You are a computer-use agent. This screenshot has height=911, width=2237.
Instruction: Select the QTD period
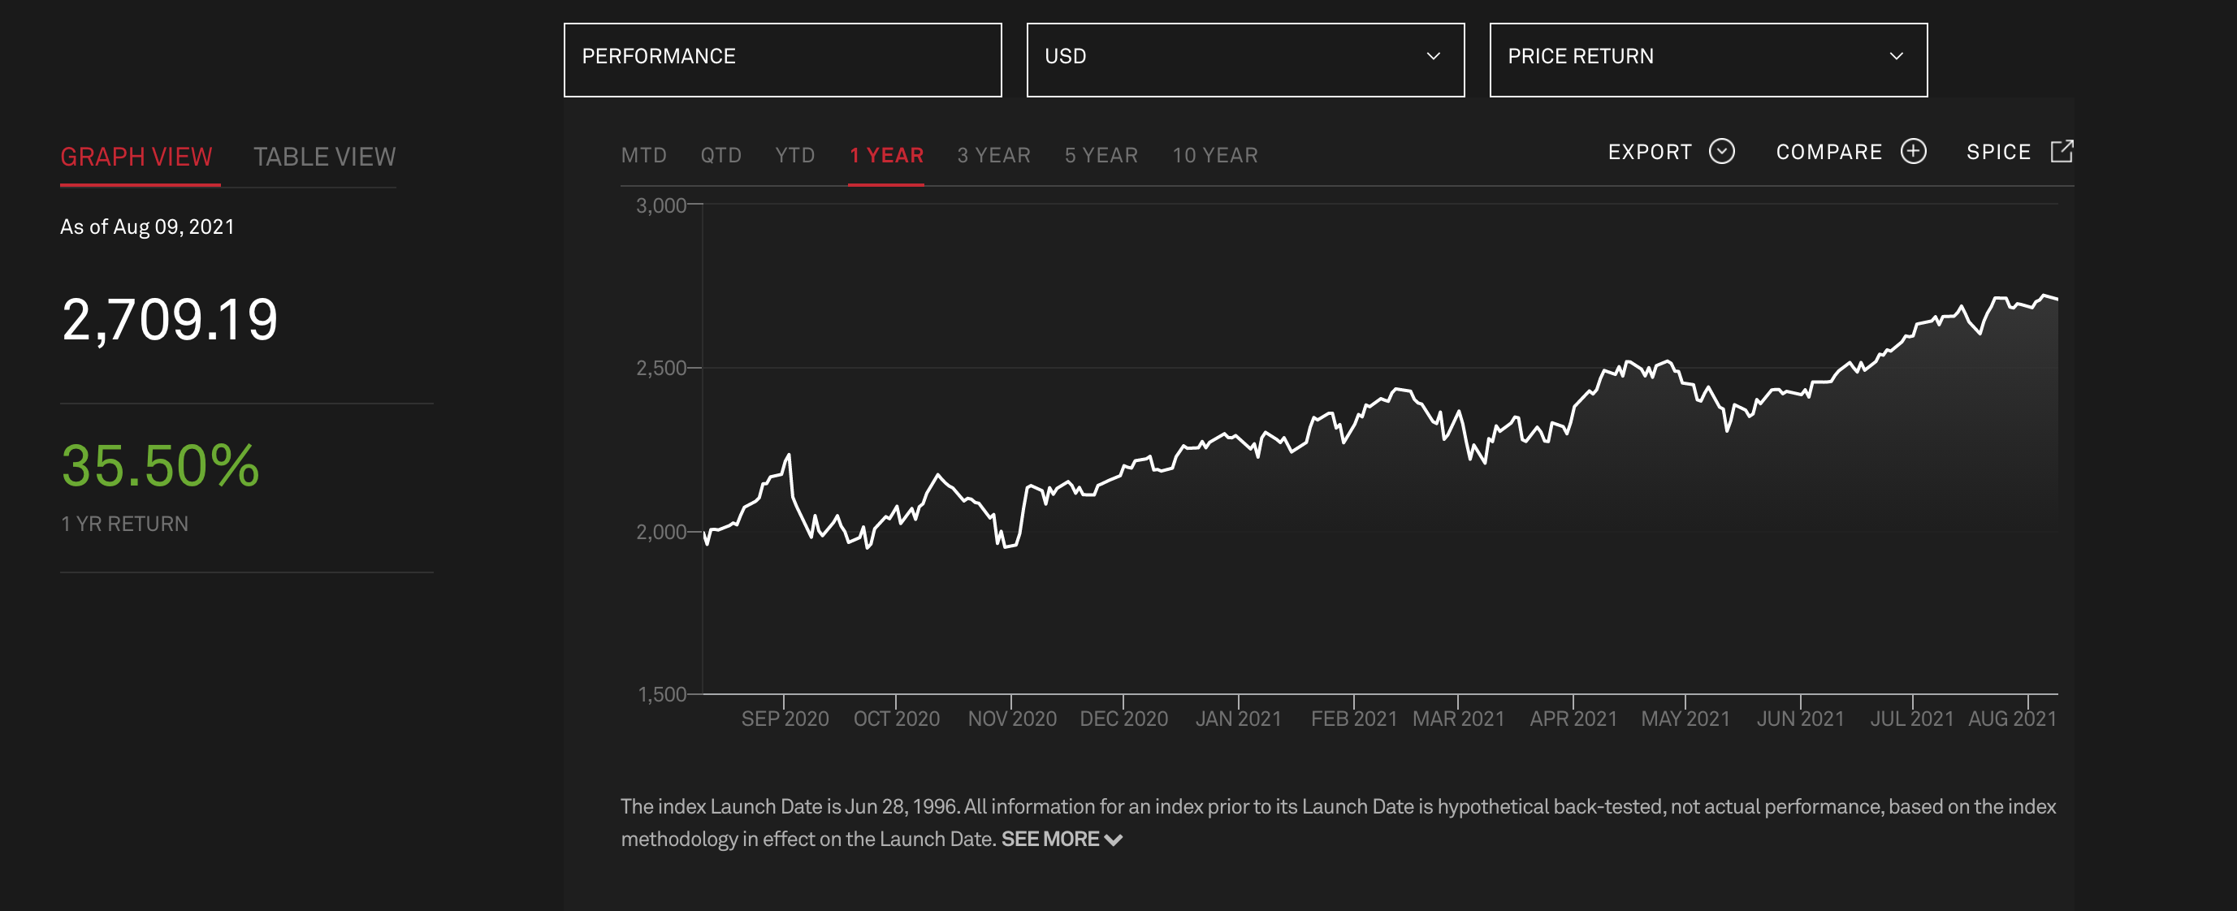[x=720, y=154]
